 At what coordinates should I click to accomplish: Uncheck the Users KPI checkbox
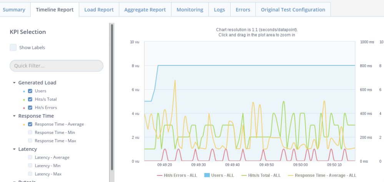point(30,91)
